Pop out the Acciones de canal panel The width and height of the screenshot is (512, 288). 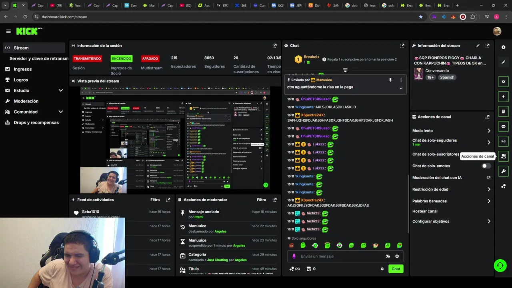click(487, 117)
